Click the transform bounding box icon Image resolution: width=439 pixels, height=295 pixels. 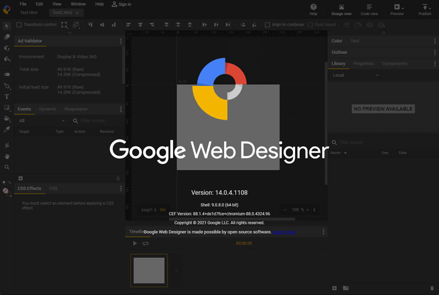coord(64,24)
